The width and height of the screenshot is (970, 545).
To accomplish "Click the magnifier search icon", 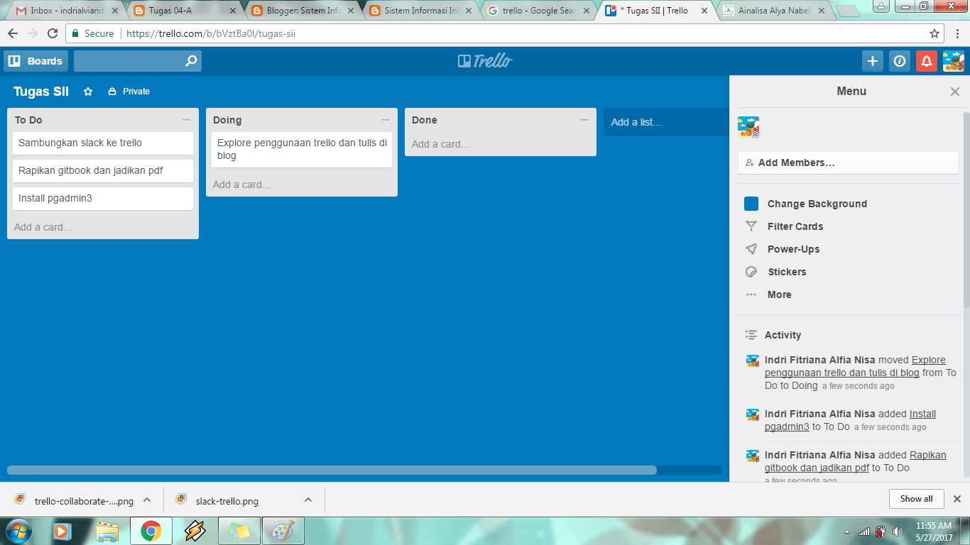I will point(191,61).
